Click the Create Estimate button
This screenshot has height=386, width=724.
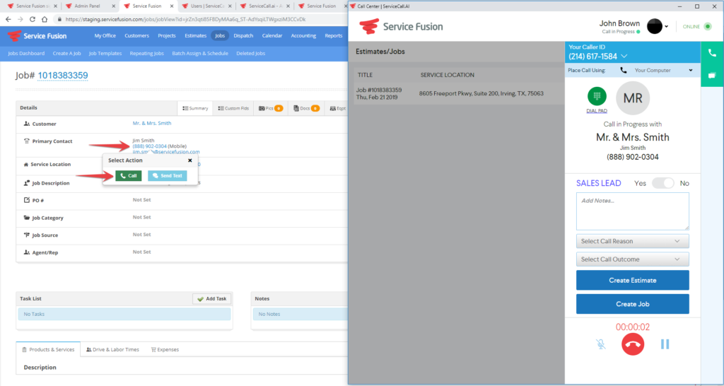tap(633, 280)
